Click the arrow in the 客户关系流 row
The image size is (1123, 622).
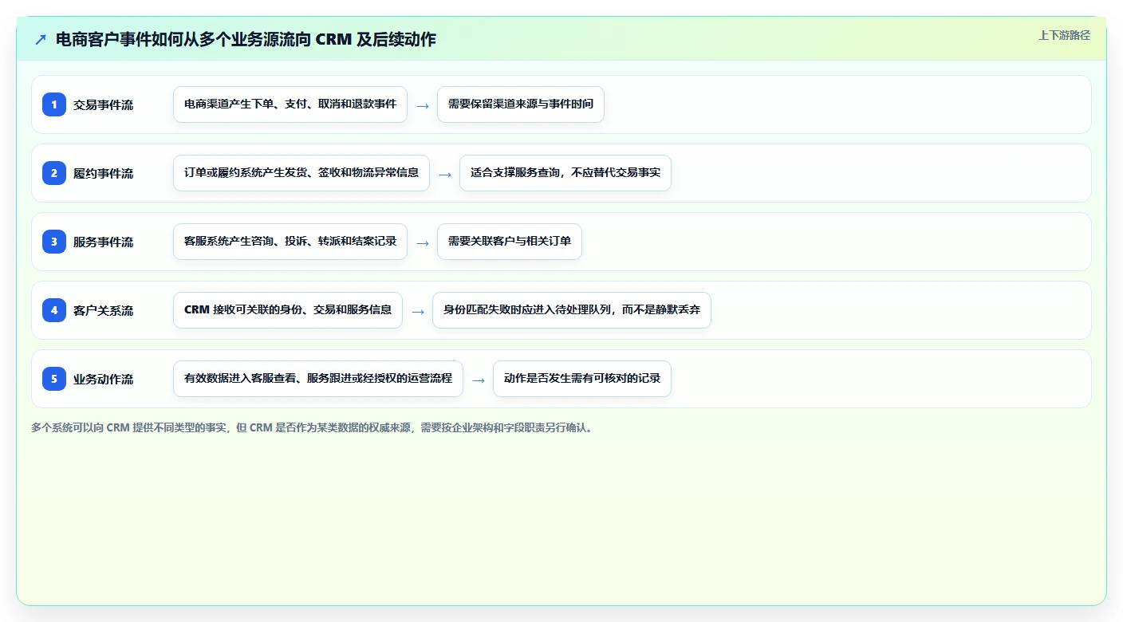(418, 311)
